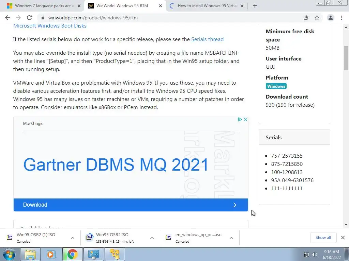Expand options for Win95 OSR2.ISO download
349x261 pixels.
pos(152,238)
